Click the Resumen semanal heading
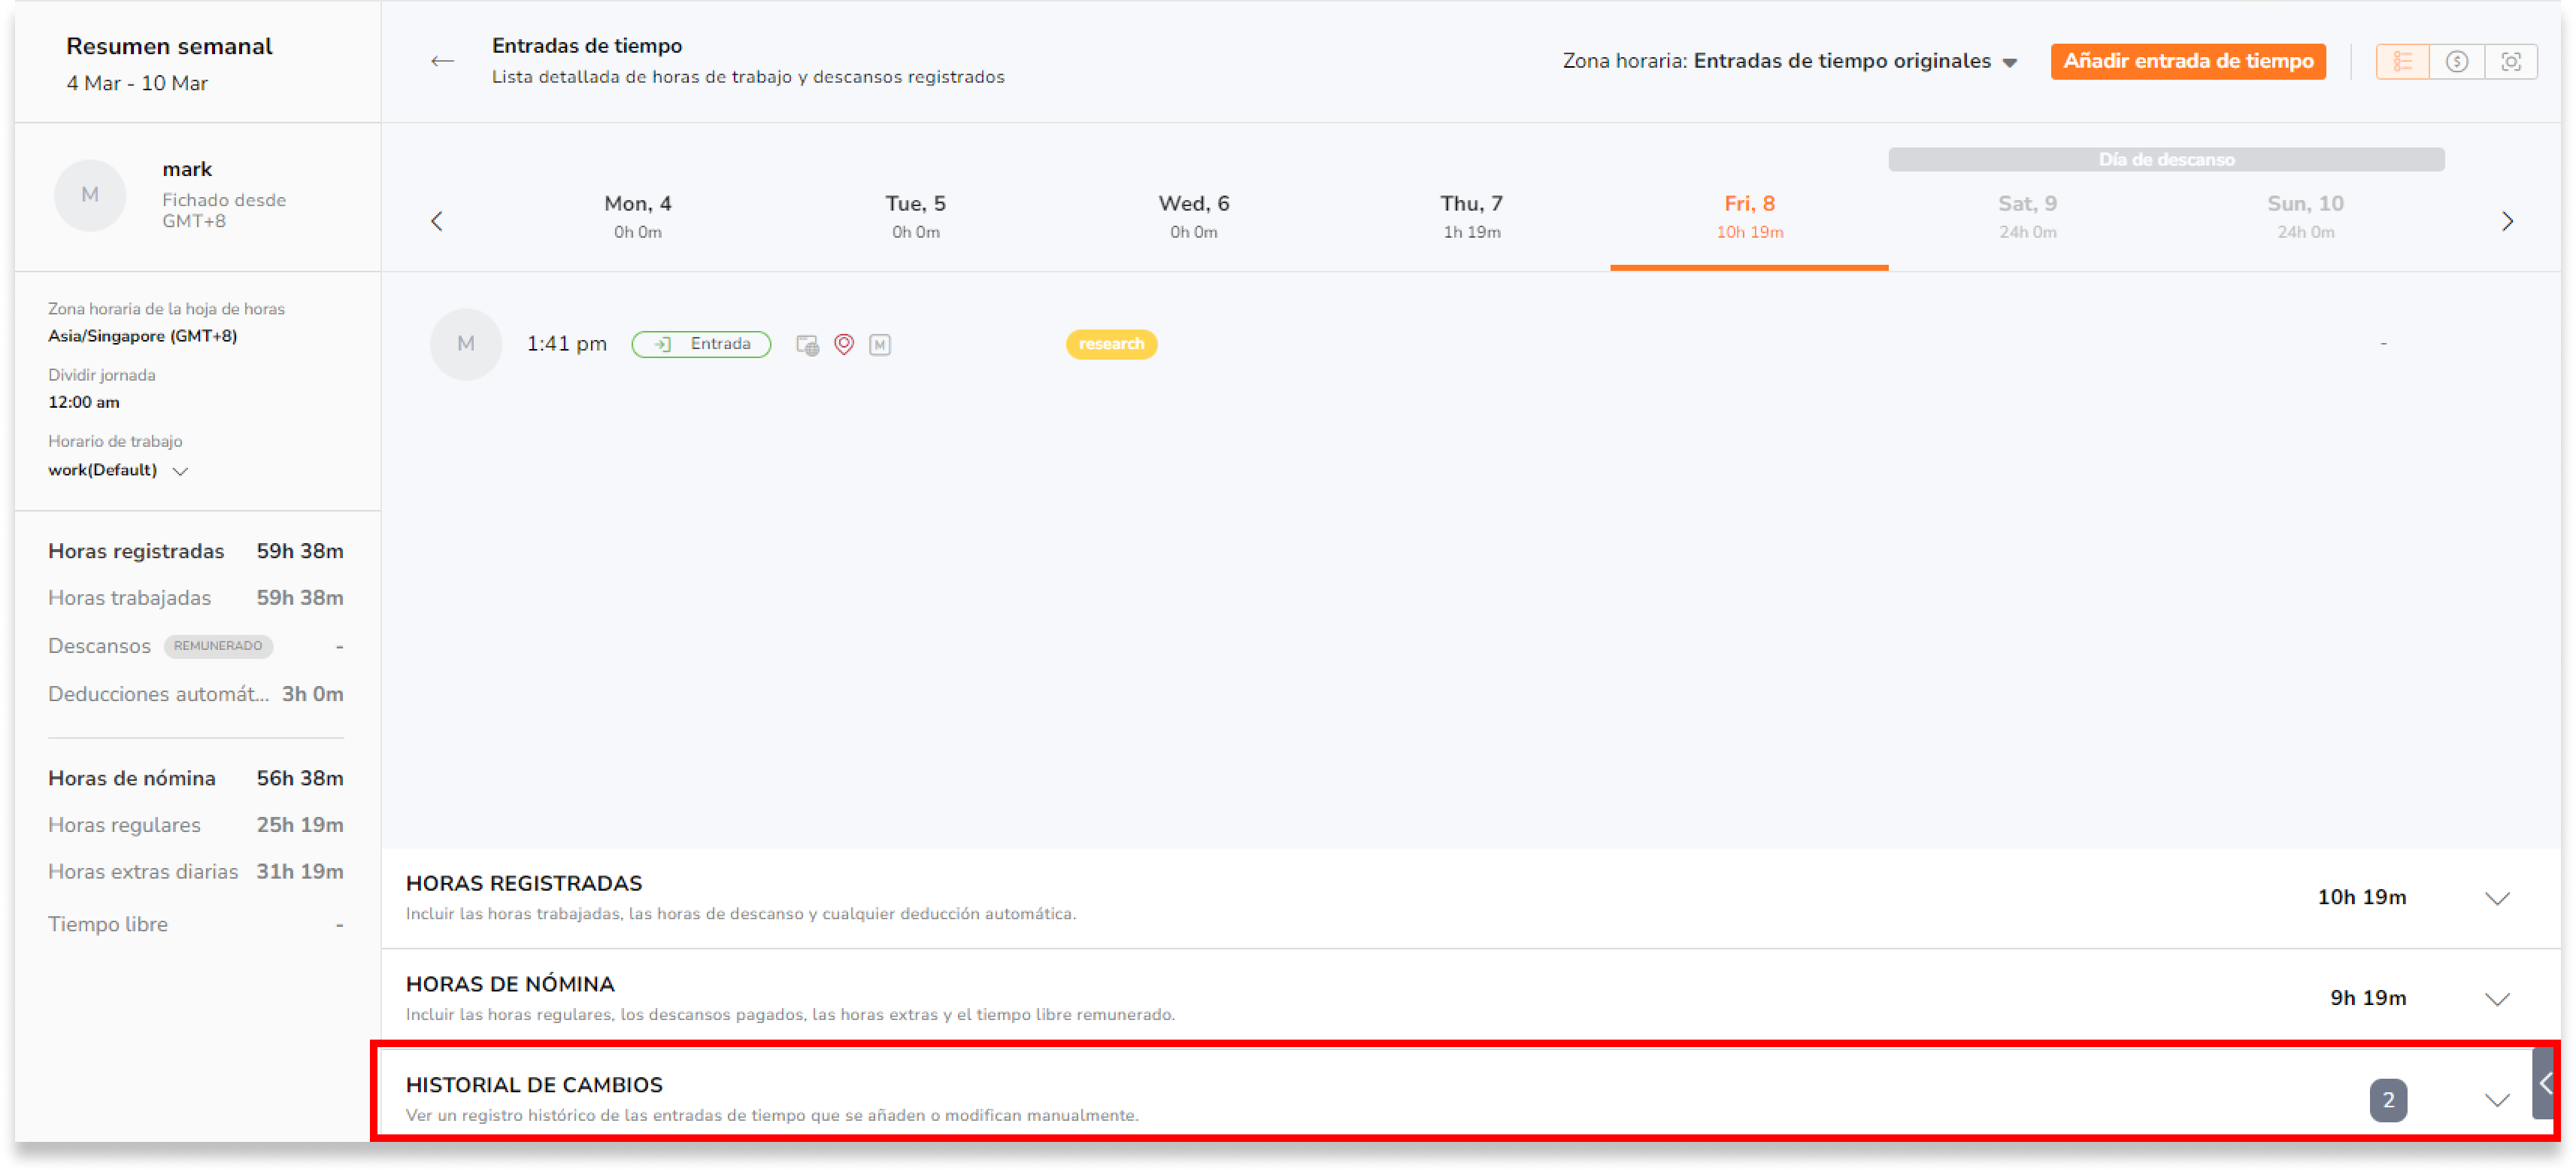 pos(169,46)
